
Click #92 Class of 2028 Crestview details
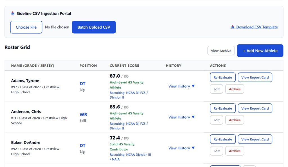click(x=35, y=151)
